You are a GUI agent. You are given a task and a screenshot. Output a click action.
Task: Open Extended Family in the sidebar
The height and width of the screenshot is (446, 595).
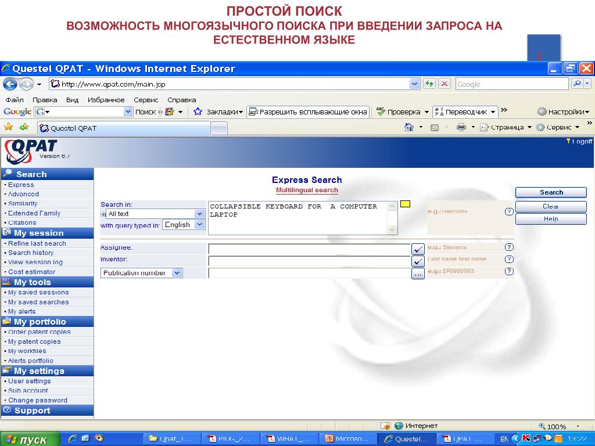coord(34,213)
